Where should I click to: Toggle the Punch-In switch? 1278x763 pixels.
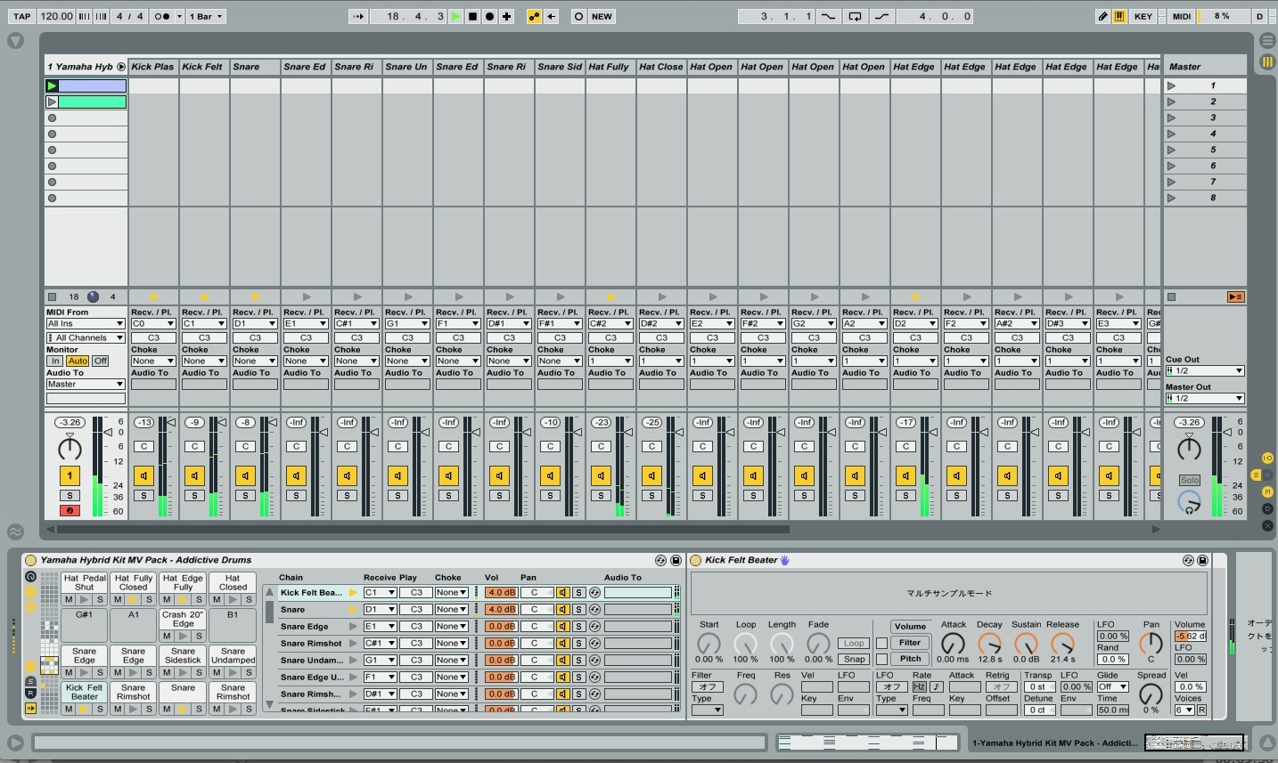click(x=828, y=16)
